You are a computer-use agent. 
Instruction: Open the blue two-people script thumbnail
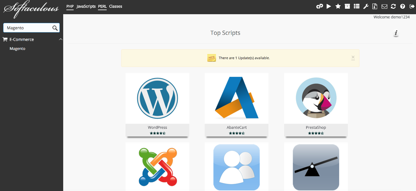pos(237,167)
